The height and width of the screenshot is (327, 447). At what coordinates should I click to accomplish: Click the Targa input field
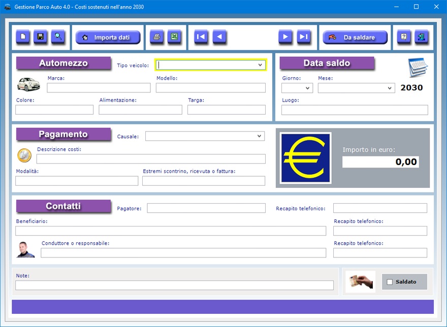pos(227,110)
